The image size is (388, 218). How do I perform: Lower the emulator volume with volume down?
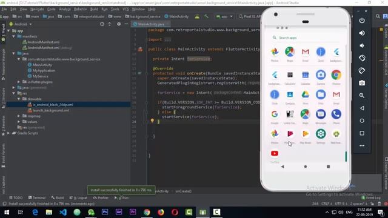(x=362, y=46)
